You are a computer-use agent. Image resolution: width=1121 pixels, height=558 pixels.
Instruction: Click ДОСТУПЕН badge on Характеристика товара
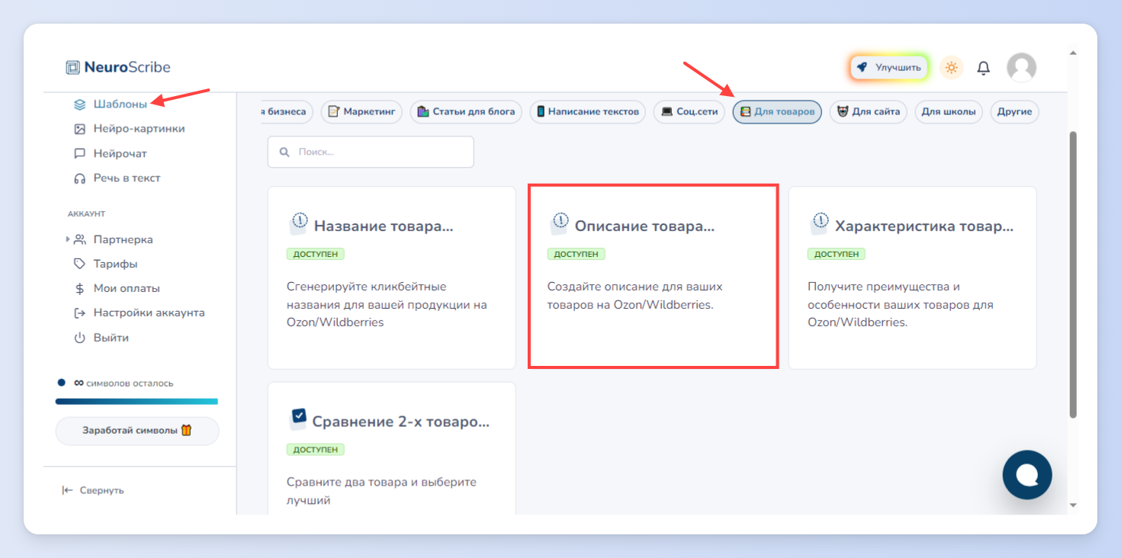(x=837, y=254)
